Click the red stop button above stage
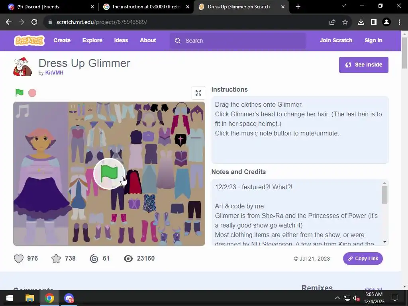Image resolution: width=408 pixels, height=306 pixels. [x=32, y=93]
